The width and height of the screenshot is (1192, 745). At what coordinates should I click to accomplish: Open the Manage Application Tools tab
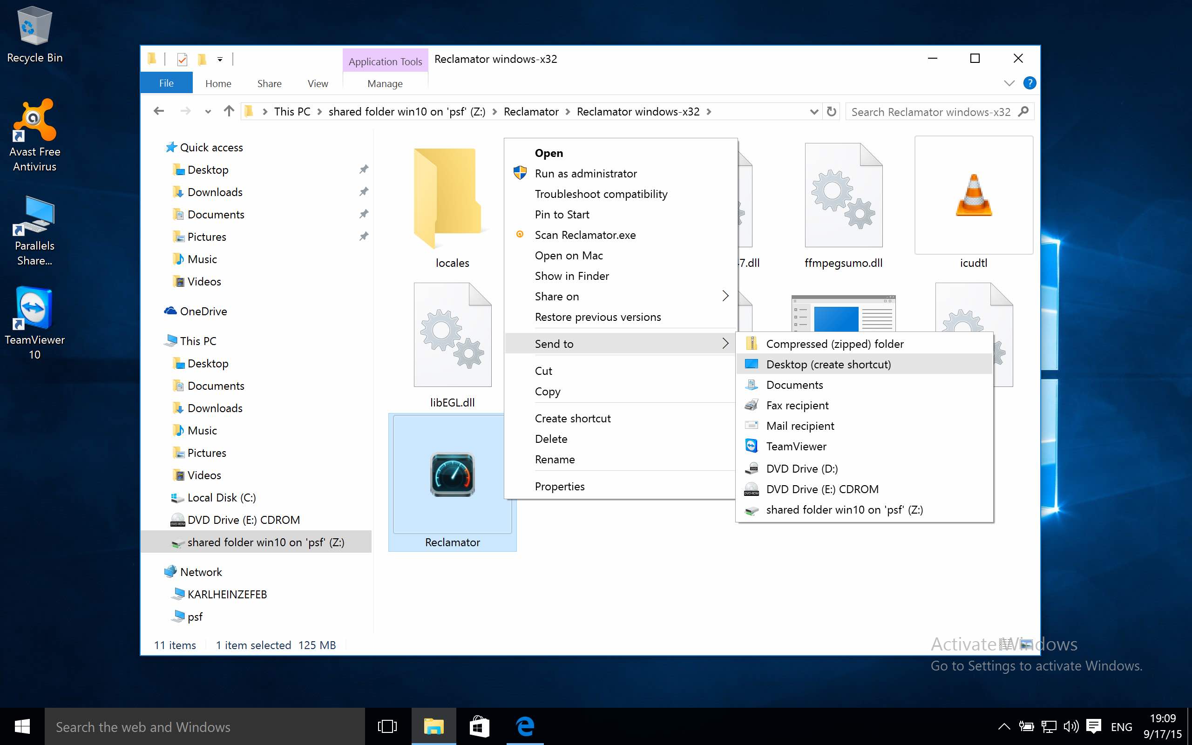(x=385, y=83)
